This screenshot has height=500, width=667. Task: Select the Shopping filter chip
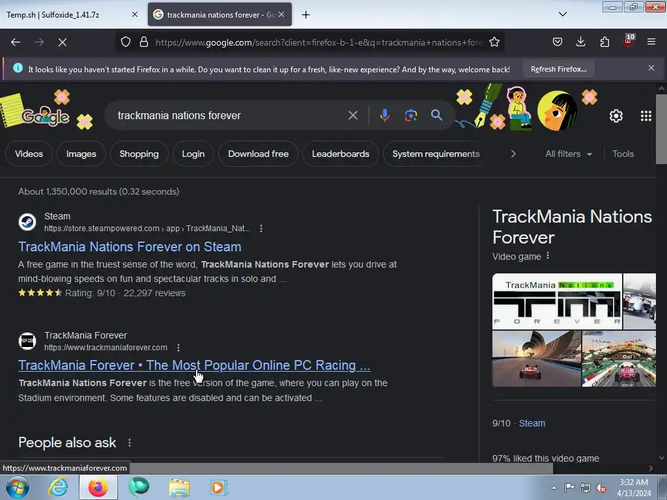point(139,154)
